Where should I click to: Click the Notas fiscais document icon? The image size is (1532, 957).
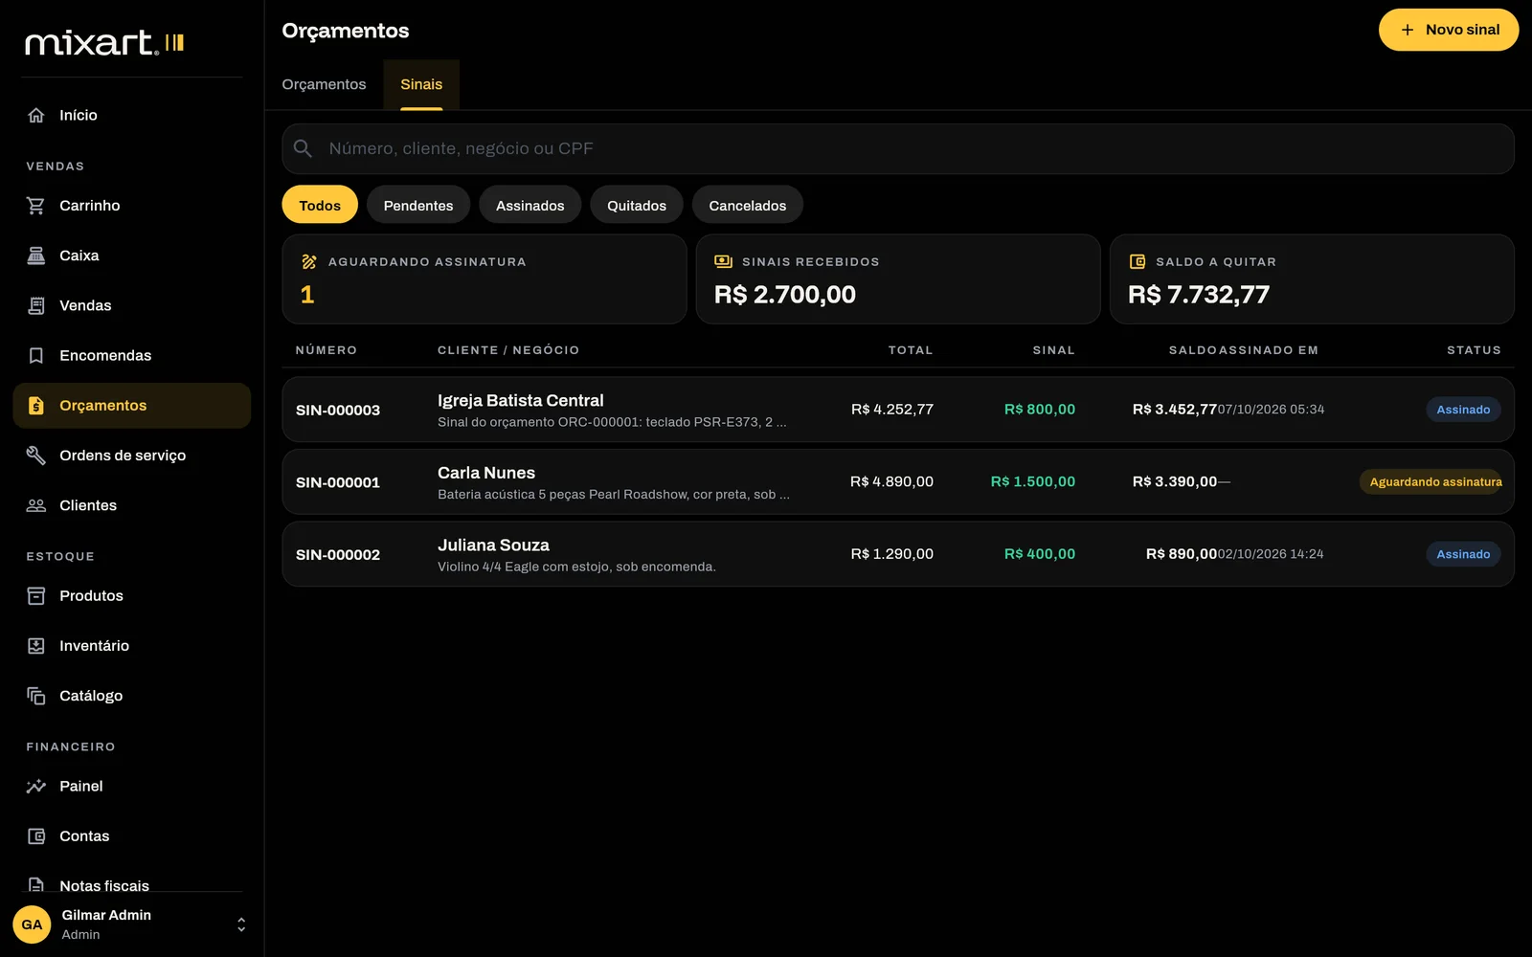(36, 885)
